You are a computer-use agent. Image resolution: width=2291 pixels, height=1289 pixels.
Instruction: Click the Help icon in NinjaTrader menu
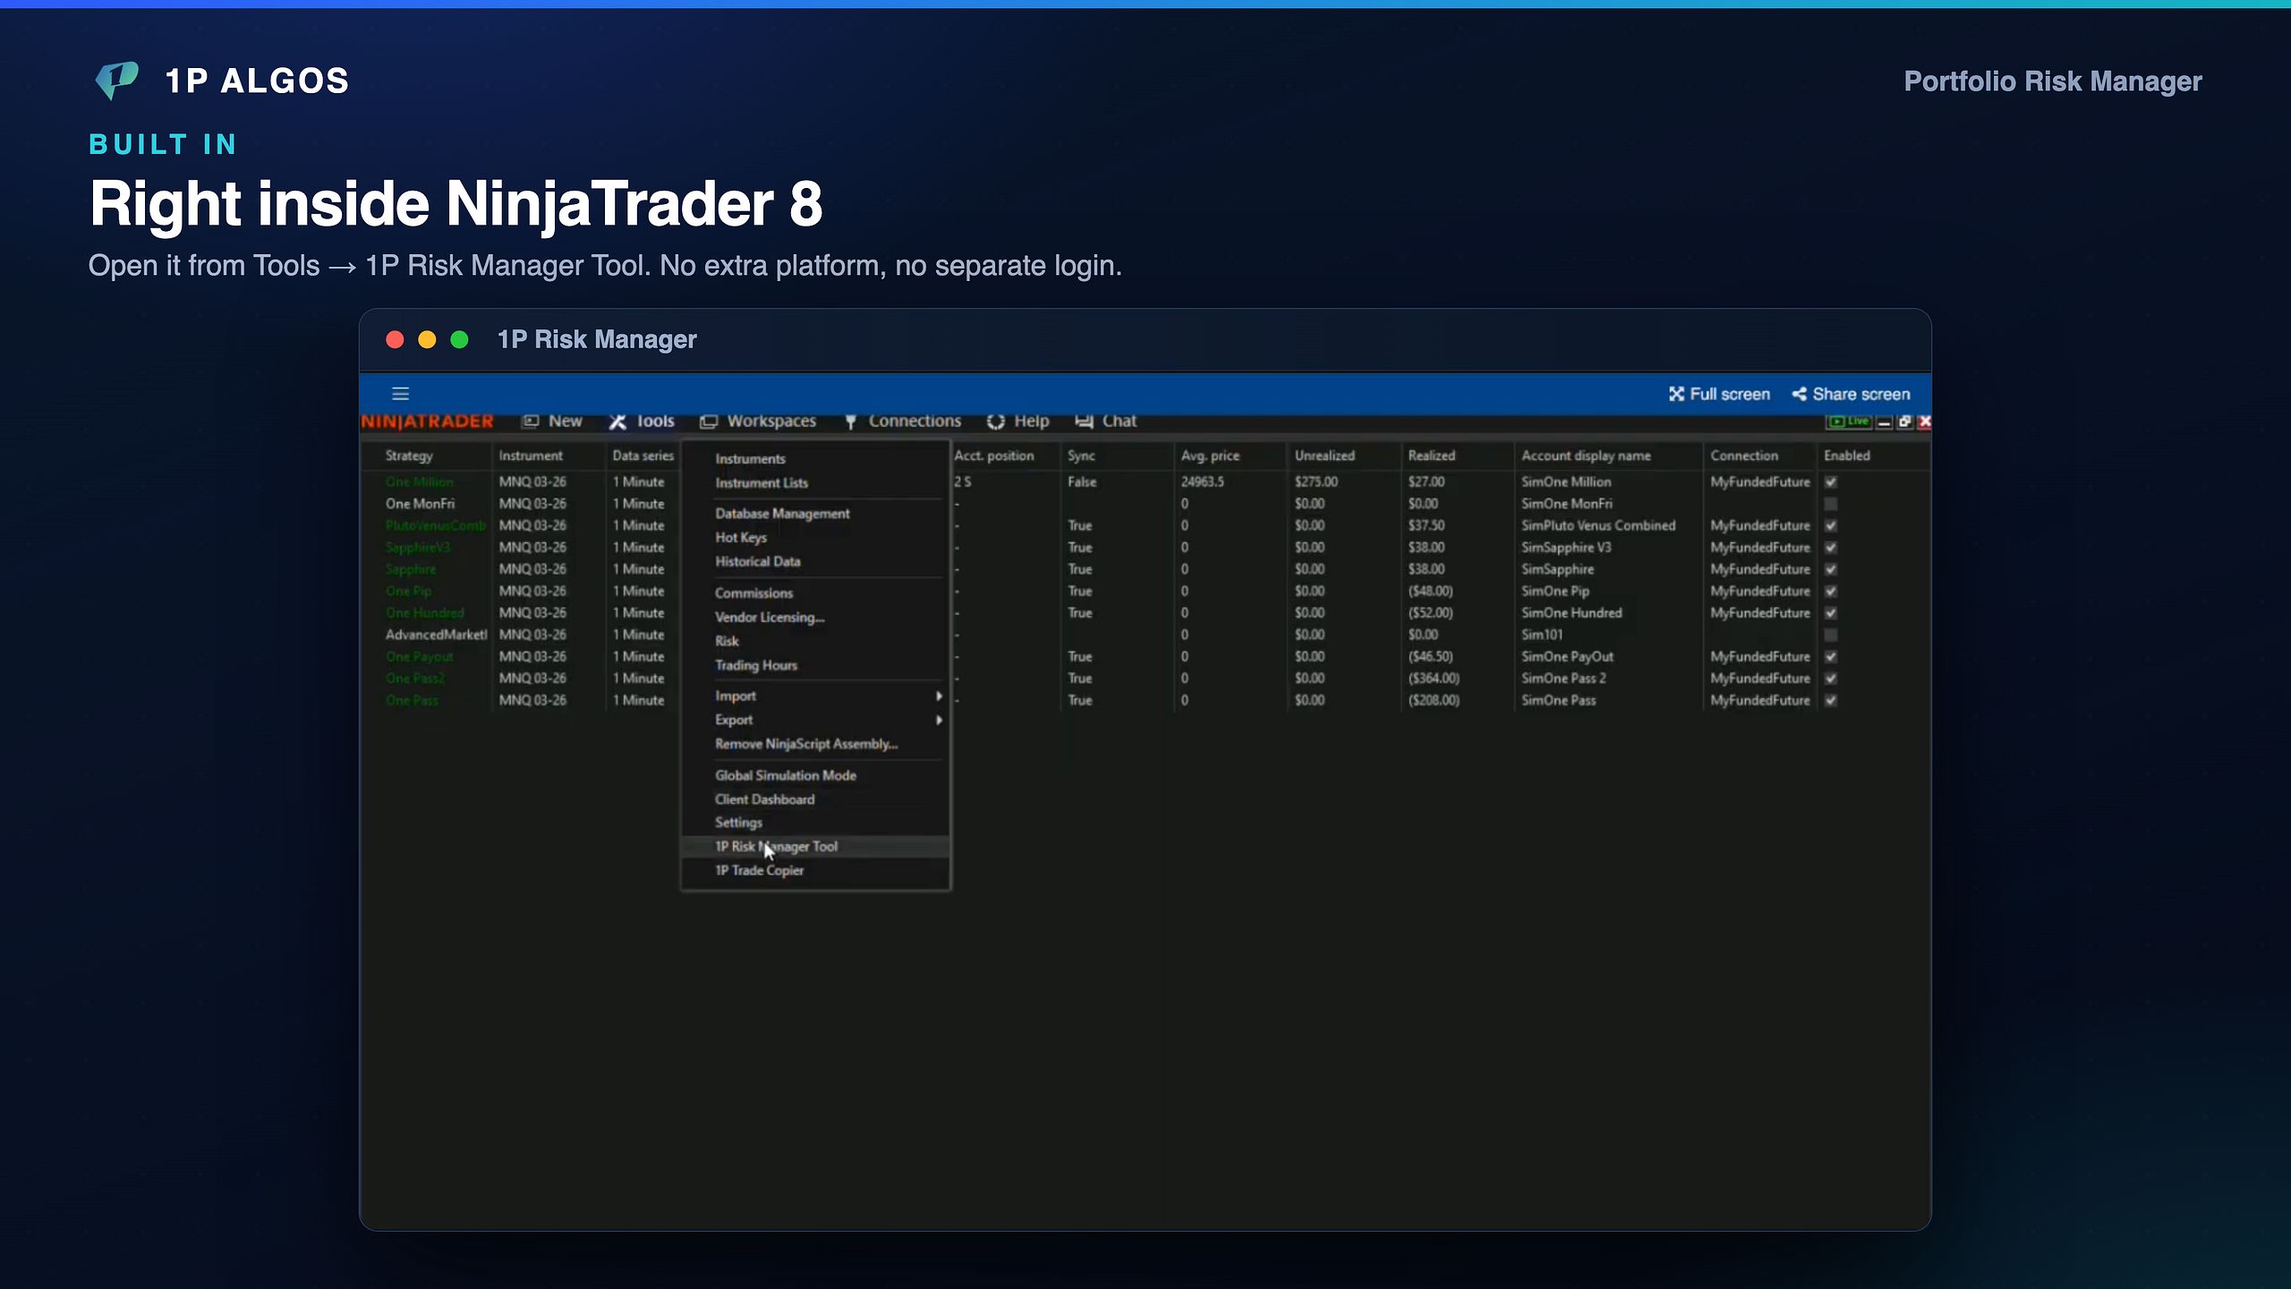tap(996, 422)
